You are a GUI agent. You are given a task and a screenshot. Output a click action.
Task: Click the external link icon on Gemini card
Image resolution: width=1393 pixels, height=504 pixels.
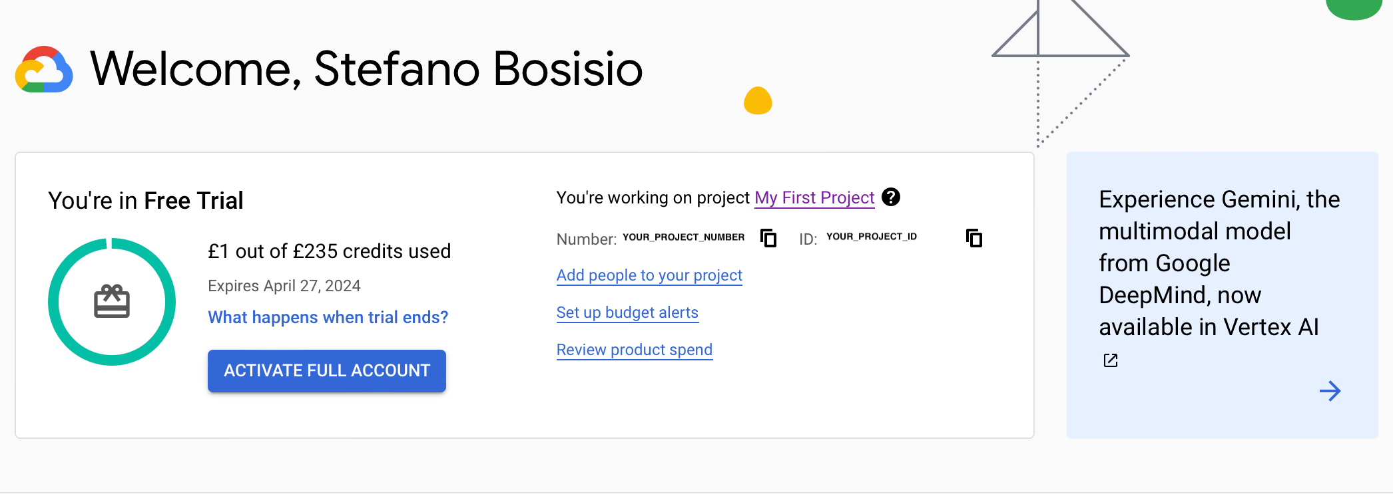[x=1110, y=360]
